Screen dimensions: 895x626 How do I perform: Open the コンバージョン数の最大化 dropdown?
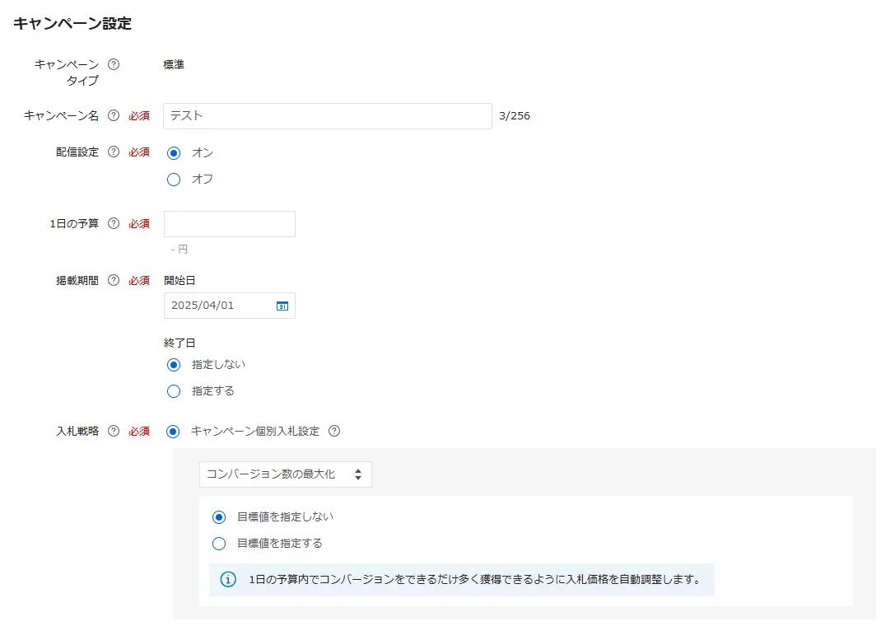click(x=284, y=474)
